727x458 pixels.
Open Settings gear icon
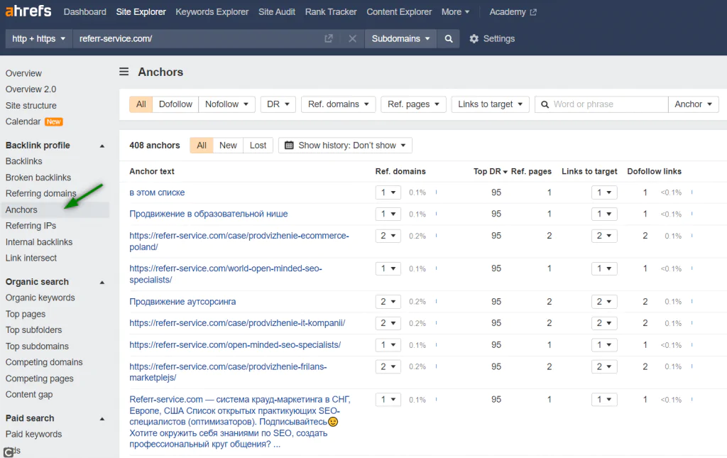pyautogui.click(x=474, y=39)
